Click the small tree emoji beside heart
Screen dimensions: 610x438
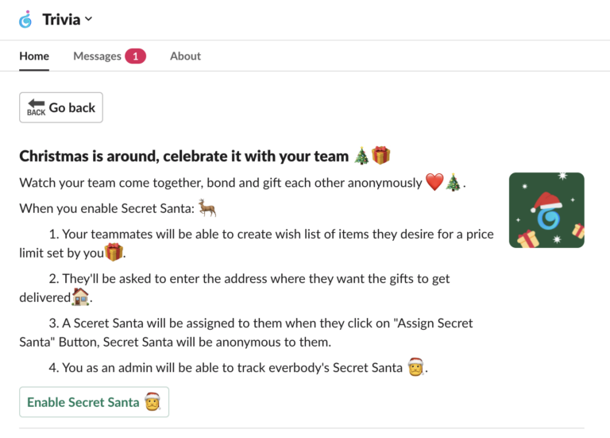[454, 182]
